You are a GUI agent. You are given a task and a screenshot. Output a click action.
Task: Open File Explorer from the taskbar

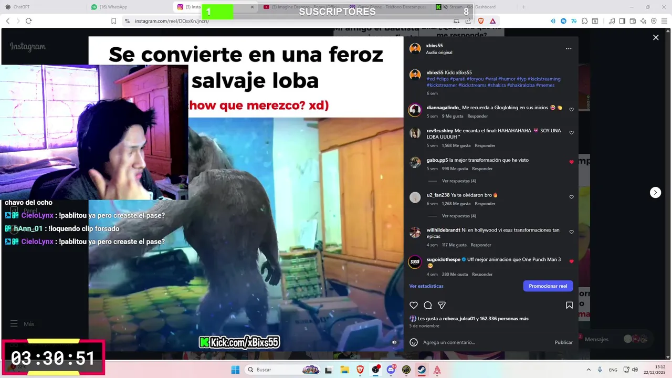click(344, 370)
